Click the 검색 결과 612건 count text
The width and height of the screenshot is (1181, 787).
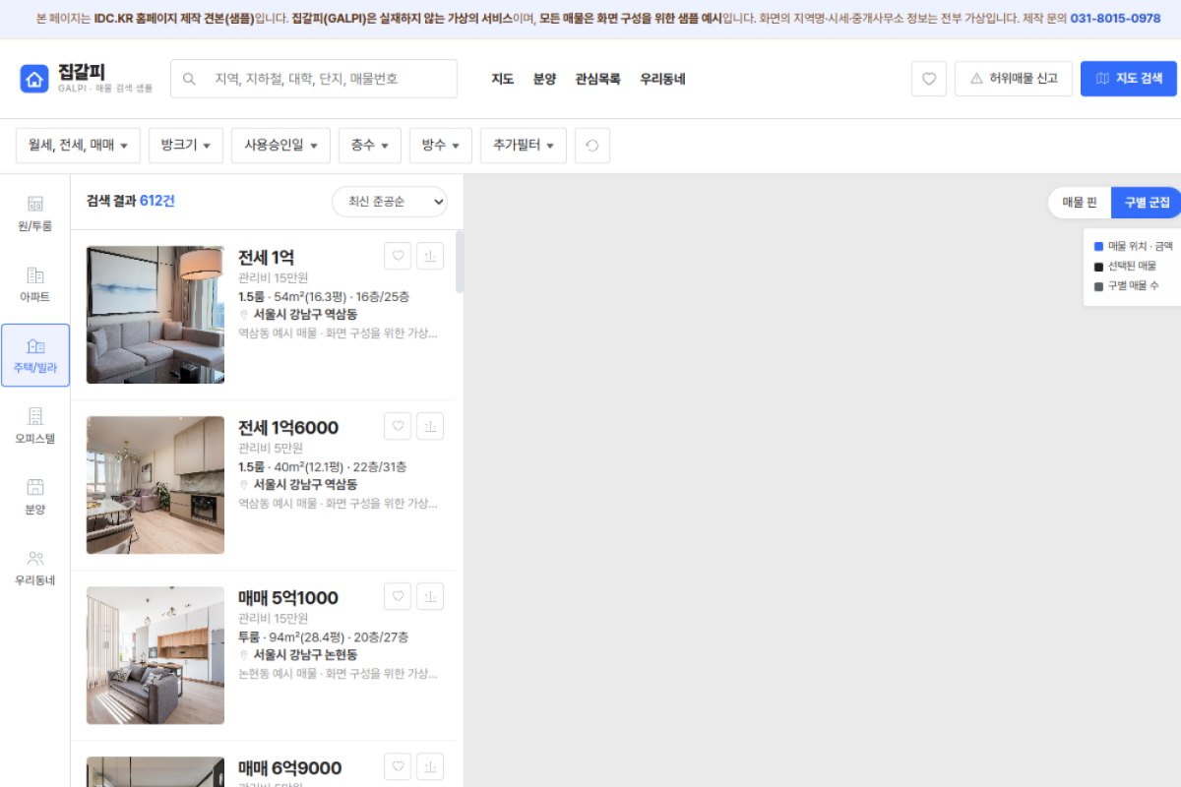click(131, 201)
